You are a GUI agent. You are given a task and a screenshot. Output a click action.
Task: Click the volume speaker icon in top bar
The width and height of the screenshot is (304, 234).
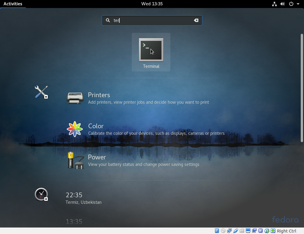coord(283,4)
